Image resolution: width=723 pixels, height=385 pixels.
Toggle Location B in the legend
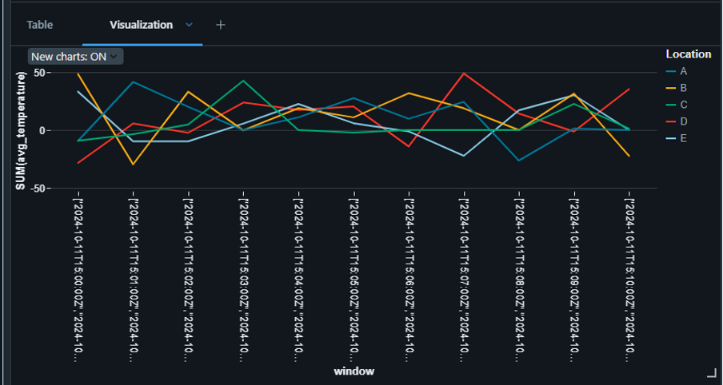[677, 88]
